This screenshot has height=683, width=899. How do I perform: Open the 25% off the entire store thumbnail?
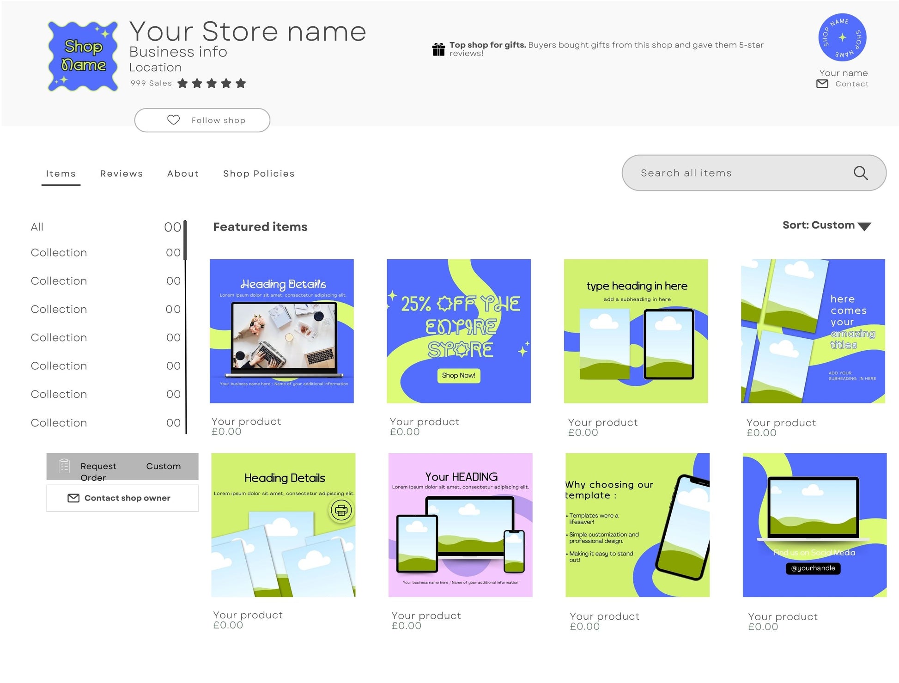[x=458, y=331]
